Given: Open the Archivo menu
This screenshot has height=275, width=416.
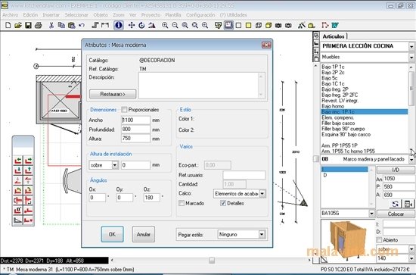Looking at the screenshot, I should (x=11, y=15).
